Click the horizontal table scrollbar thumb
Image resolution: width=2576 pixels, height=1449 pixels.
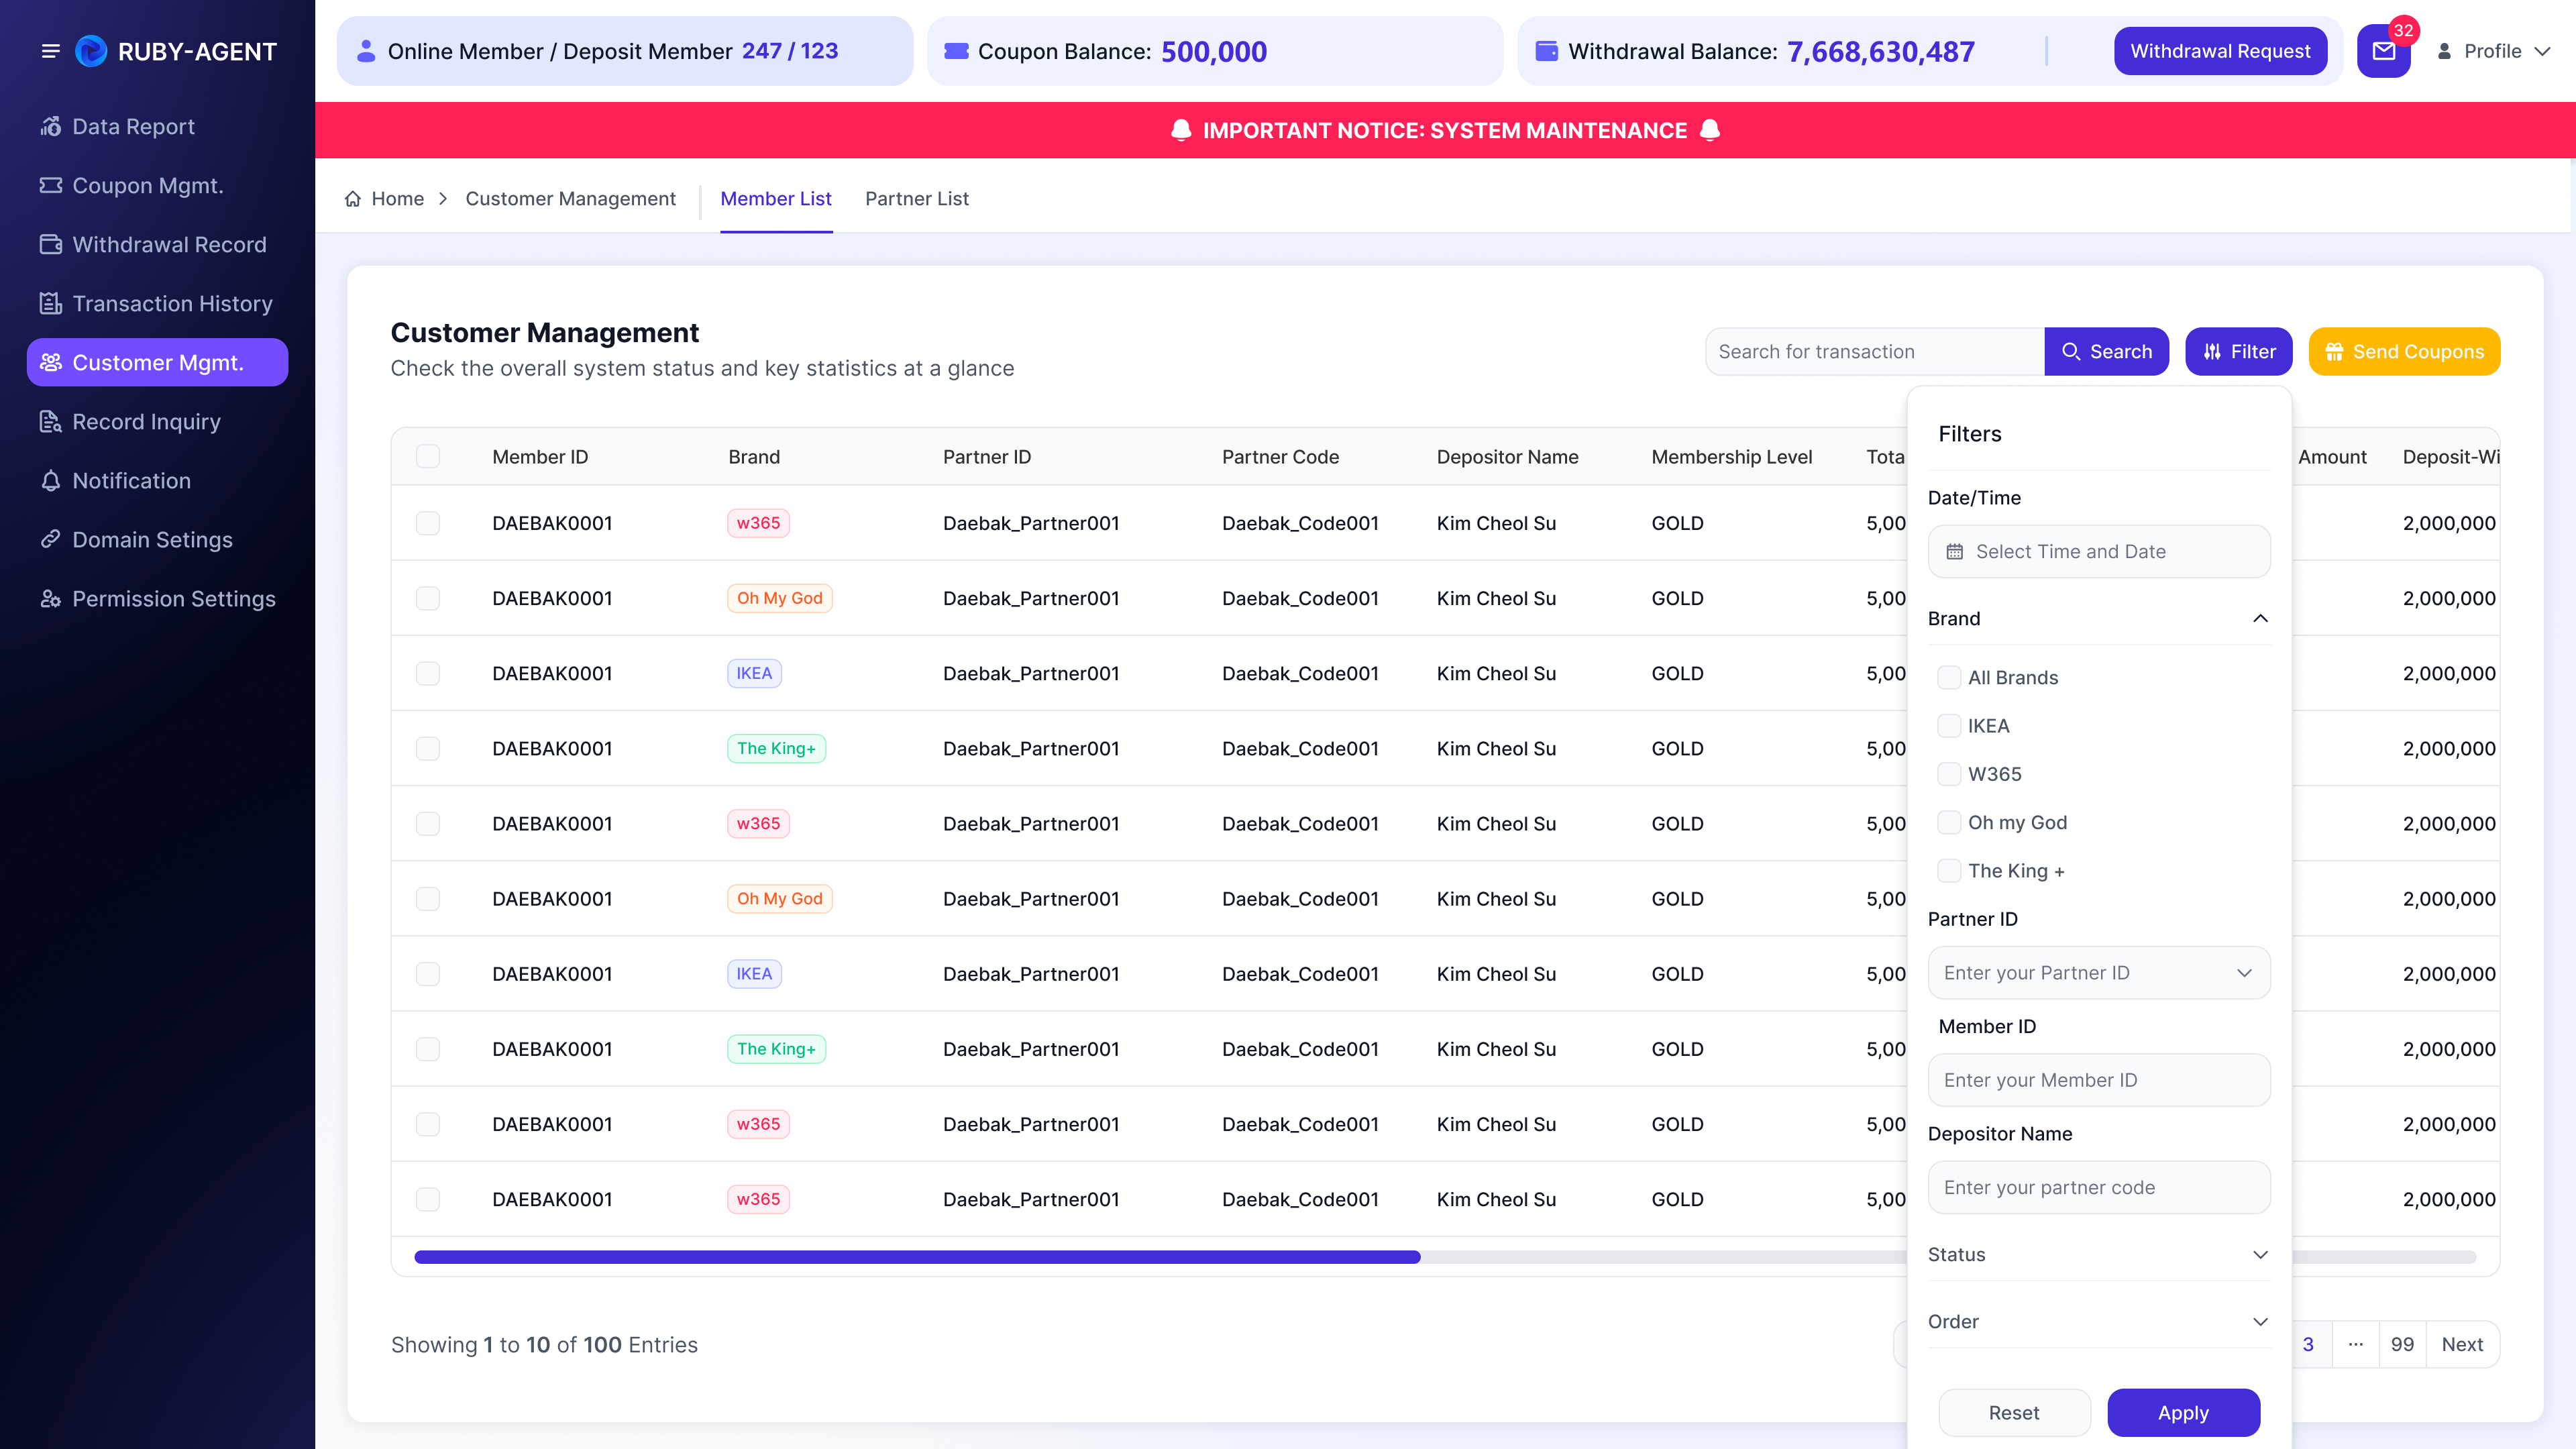(x=917, y=1257)
